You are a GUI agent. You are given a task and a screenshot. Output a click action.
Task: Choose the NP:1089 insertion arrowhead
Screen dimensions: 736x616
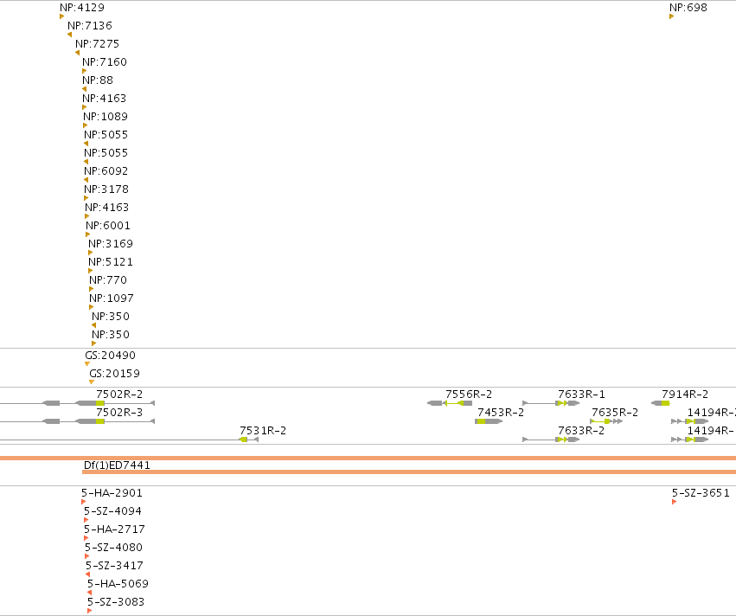point(86,125)
